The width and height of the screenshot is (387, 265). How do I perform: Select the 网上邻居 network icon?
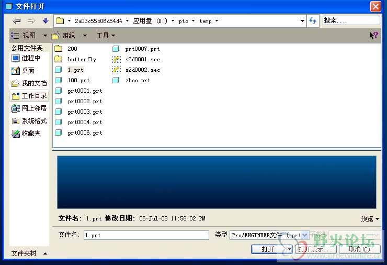(x=16, y=108)
